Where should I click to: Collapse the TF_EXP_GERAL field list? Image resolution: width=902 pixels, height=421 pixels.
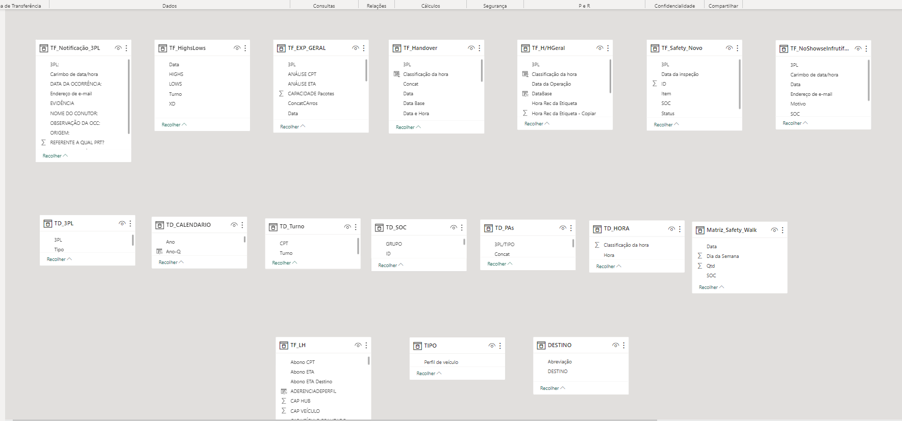point(292,127)
